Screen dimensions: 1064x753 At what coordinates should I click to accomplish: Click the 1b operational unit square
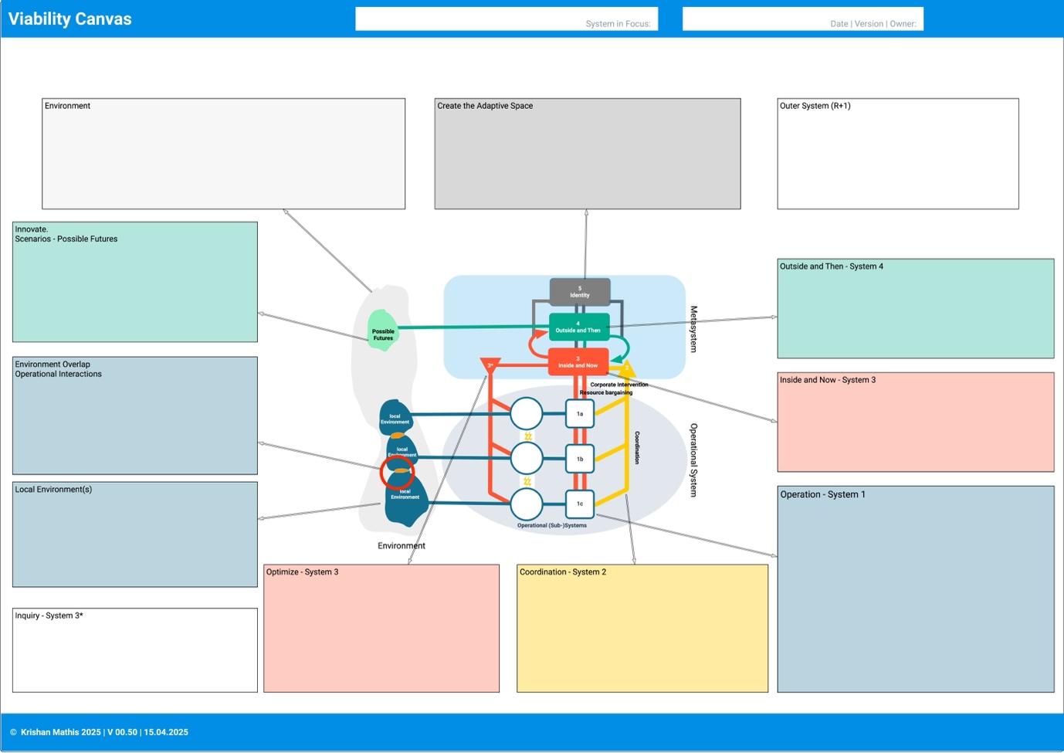click(x=579, y=459)
